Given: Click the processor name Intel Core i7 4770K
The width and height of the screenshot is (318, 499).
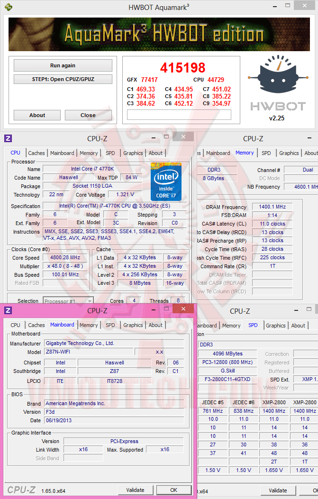Looking at the screenshot, I should tap(92, 169).
